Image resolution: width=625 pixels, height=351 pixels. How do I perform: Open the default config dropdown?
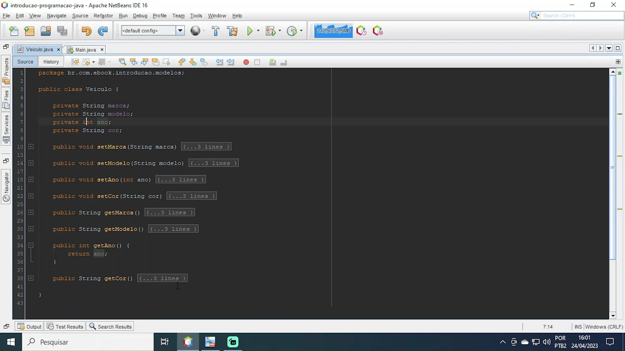click(180, 31)
